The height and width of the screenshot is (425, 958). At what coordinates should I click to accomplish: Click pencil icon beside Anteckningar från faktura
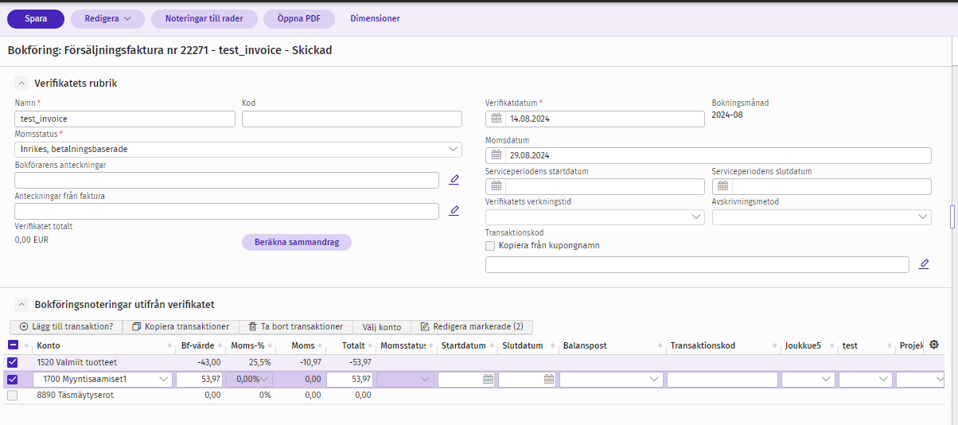point(454,211)
